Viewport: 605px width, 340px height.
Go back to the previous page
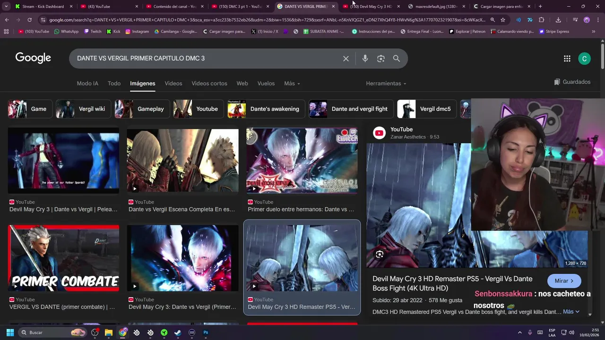7,20
